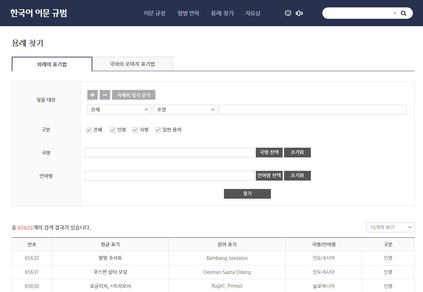The width and height of the screenshot is (423, 292).
Task: Click the 한국어 어문 규범 site logo
Action: (x=39, y=13)
